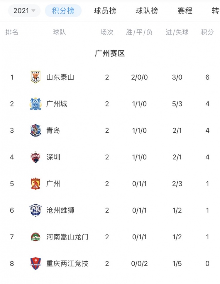The height and width of the screenshot is (284, 220).
Task: Click the Shandong Taishan team logo
Action: [35, 77]
